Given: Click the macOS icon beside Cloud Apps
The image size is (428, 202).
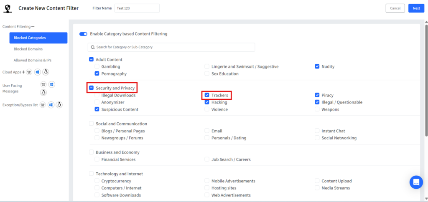Looking at the screenshot, I should (x=29, y=72).
